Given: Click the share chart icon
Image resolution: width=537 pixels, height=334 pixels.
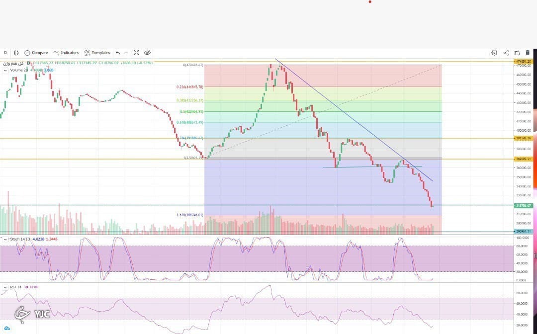Looking at the screenshot, I should coord(506,53).
